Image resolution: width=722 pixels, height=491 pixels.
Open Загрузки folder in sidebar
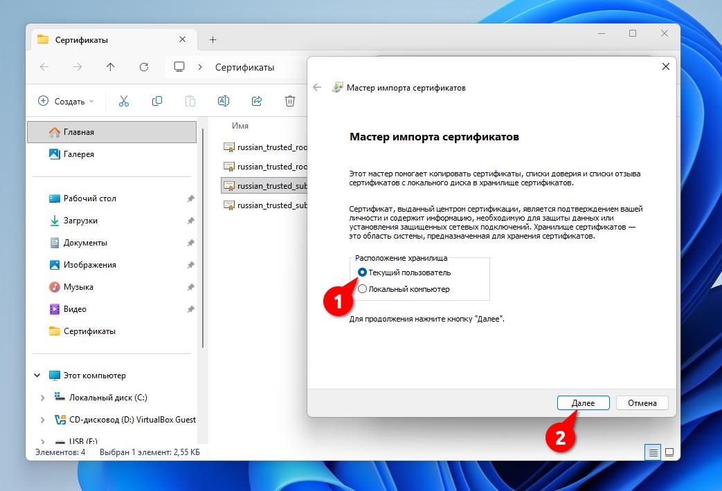80,221
